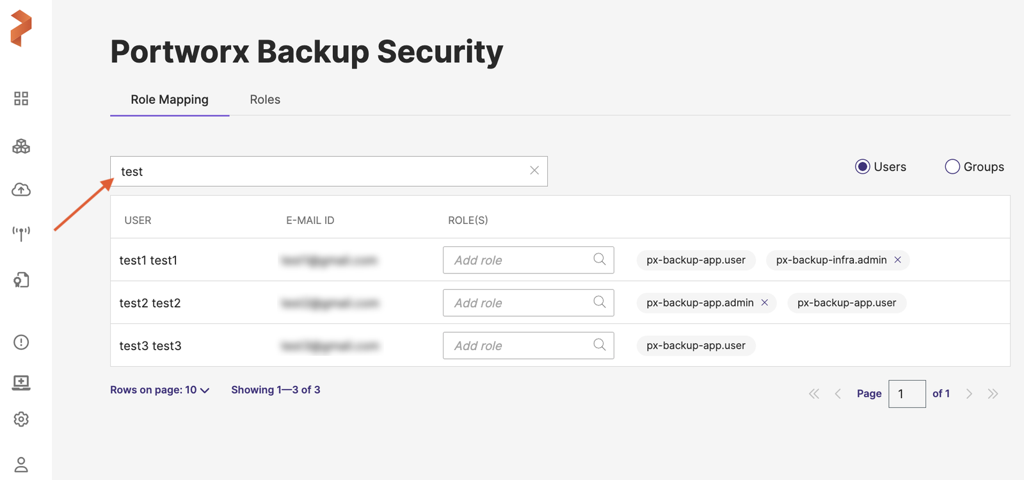Open the alerts exclamation circle icon
This screenshot has height=480, width=1024.
coord(21,342)
